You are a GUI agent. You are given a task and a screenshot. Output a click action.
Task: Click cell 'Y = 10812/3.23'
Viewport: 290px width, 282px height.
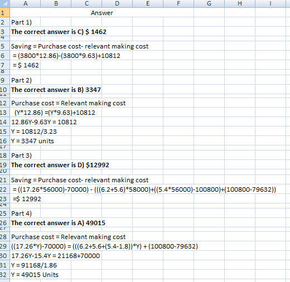click(34, 132)
